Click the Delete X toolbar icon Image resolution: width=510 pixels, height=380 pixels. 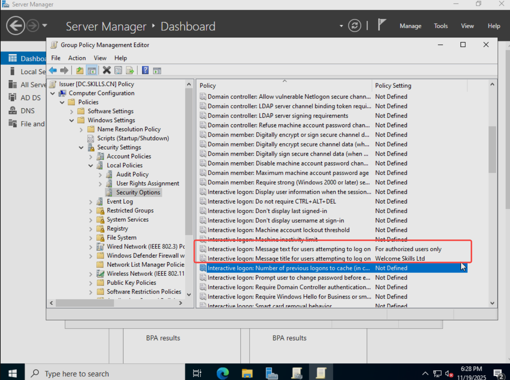point(107,70)
